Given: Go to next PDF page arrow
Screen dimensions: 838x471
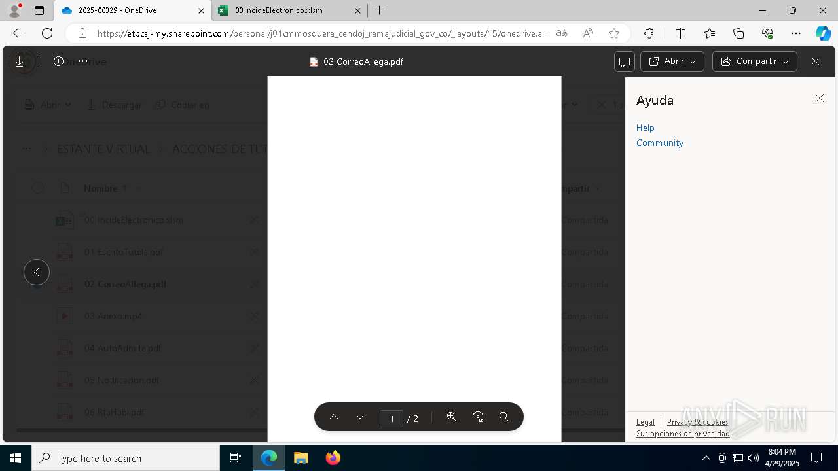Looking at the screenshot, I should coord(360,417).
